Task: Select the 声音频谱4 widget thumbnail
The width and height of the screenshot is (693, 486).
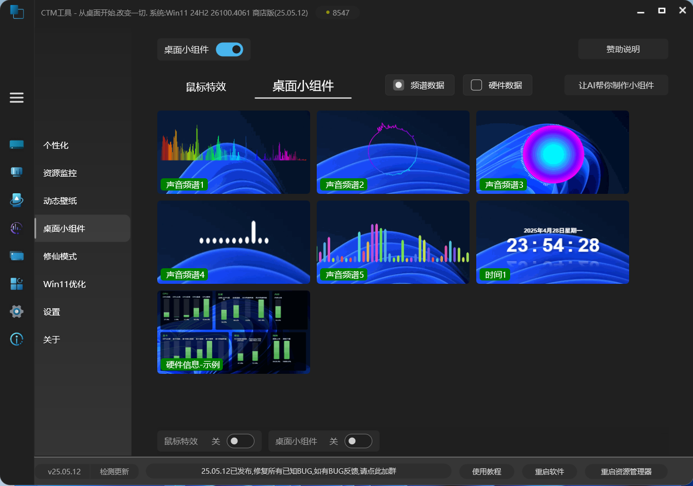Action: click(233, 242)
